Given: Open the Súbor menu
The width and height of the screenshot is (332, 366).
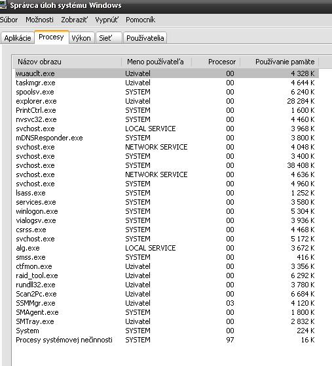Looking at the screenshot, I should [x=9, y=20].
